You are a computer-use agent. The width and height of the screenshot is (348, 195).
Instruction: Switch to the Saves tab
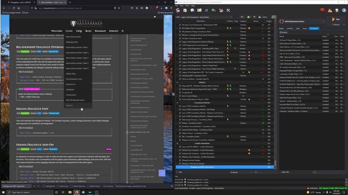[304, 29]
